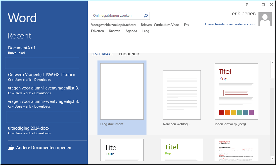Click the Leeg document caption text
276x165 pixels.
[112, 124]
